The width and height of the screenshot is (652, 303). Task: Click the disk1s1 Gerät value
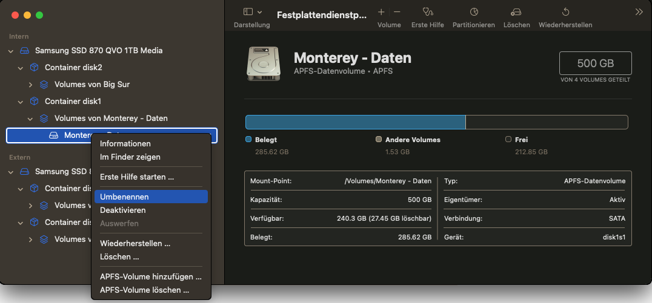click(x=614, y=238)
